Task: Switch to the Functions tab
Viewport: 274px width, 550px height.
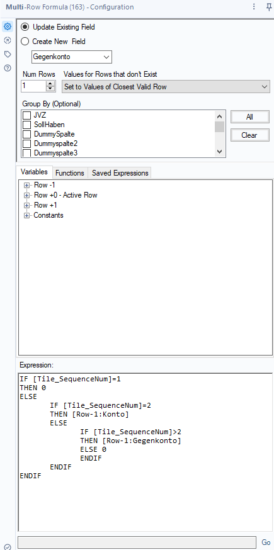Action: pos(70,173)
